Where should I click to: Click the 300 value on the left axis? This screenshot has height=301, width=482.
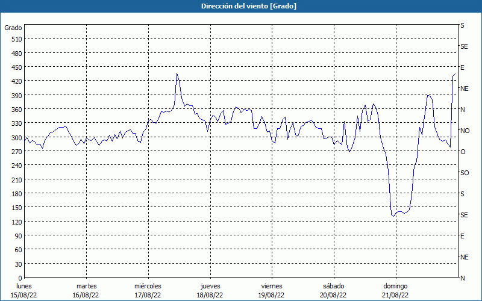point(17,138)
